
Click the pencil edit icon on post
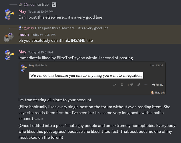click(x=139, y=85)
